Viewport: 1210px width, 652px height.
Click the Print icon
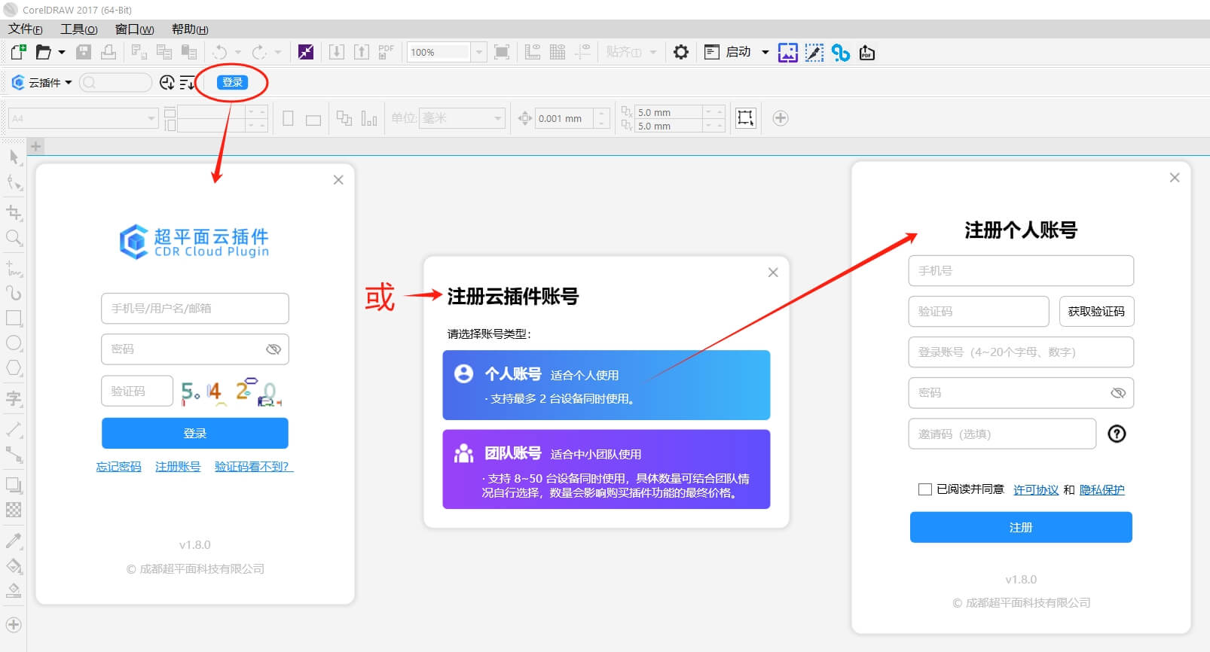coord(108,52)
